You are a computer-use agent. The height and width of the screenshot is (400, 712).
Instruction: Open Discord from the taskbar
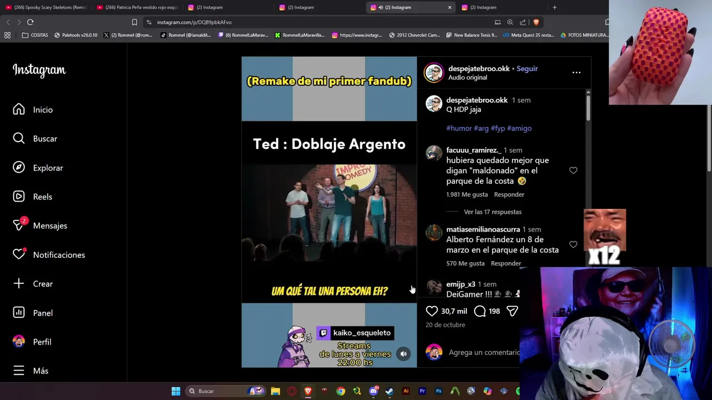click(x=373, y=391)
